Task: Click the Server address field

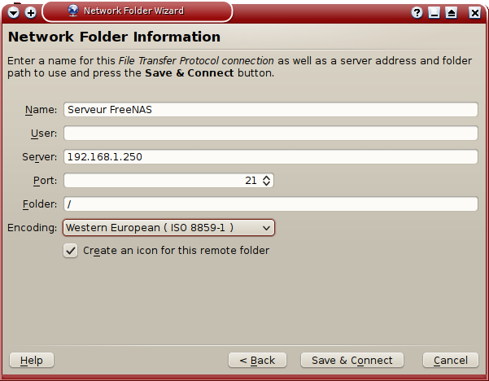Action: coord(270,157)
